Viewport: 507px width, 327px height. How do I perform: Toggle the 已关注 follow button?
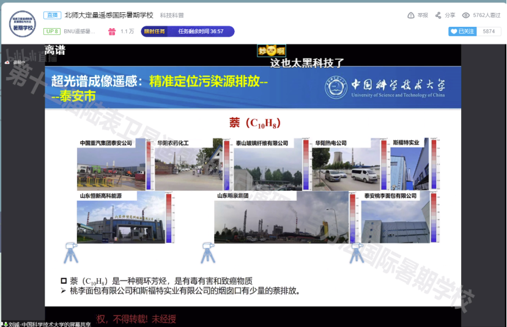click(x=462, y=31)
